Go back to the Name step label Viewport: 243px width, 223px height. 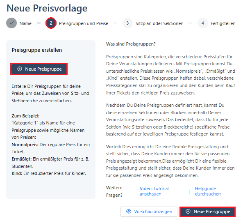25,23
